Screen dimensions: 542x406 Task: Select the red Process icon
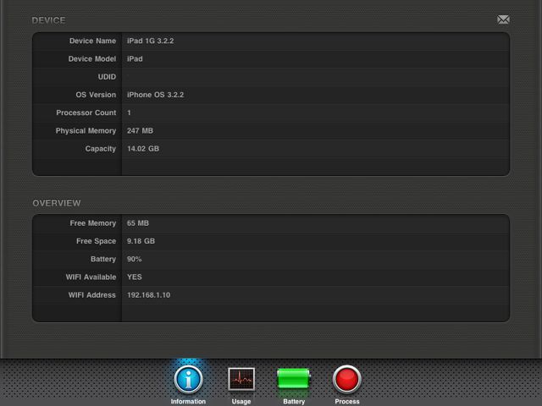point(346,379)
